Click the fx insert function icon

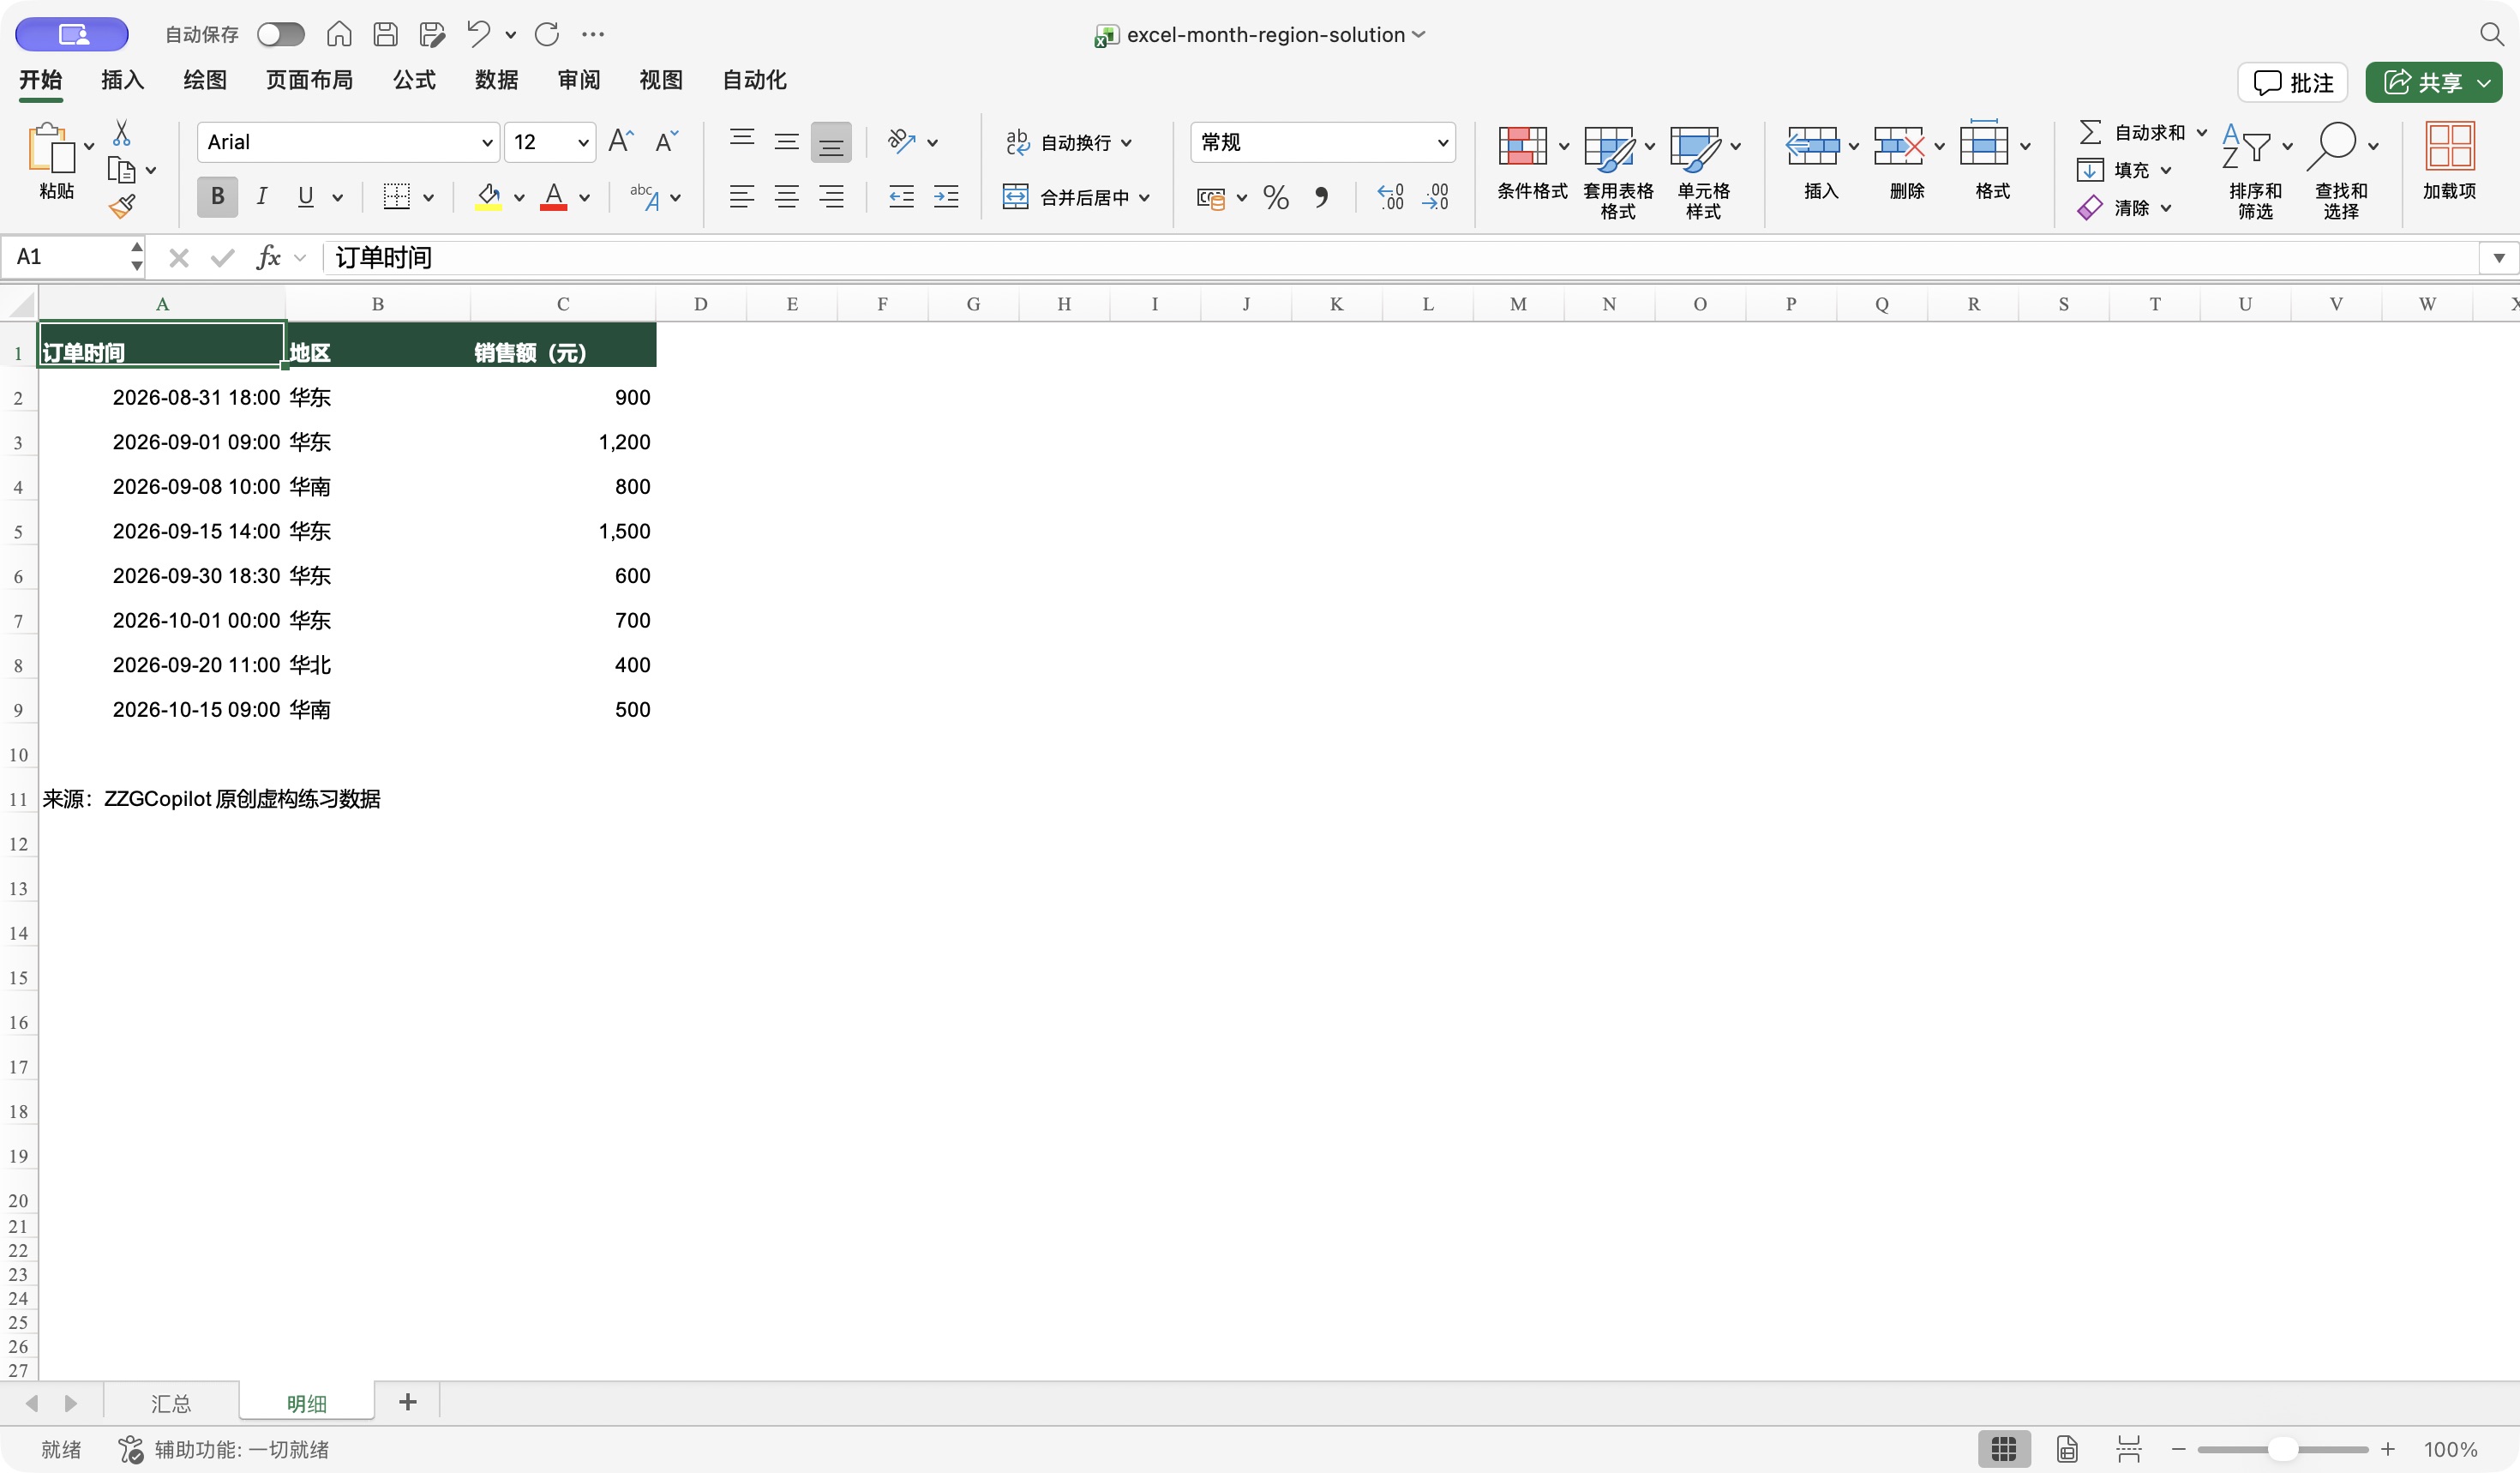tap(268, 258)
